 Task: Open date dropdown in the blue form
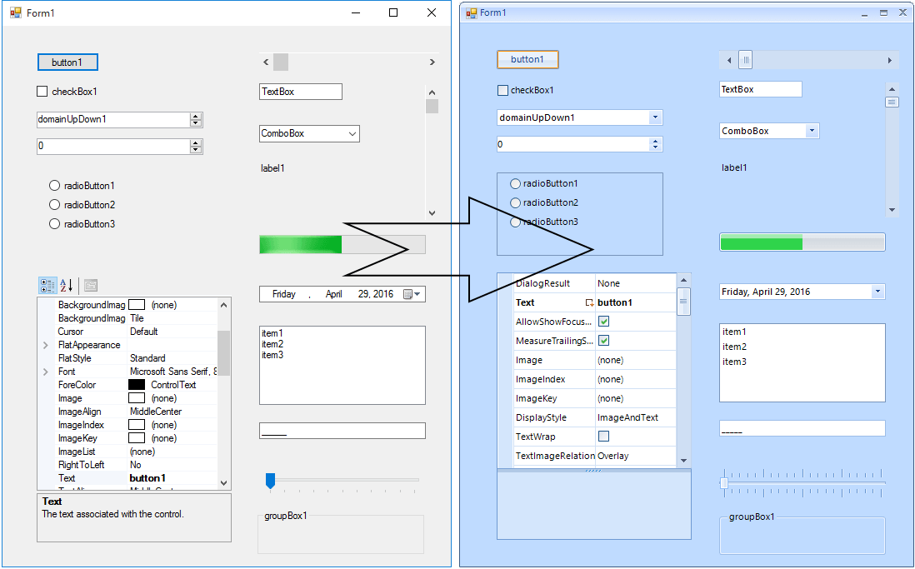pos(877,292)
